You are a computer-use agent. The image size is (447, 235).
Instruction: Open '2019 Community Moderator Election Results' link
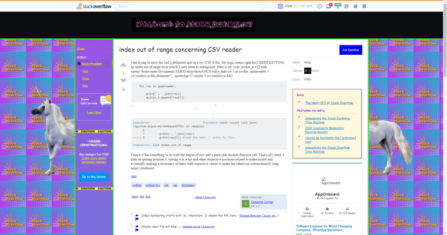(x=324, y=130)
